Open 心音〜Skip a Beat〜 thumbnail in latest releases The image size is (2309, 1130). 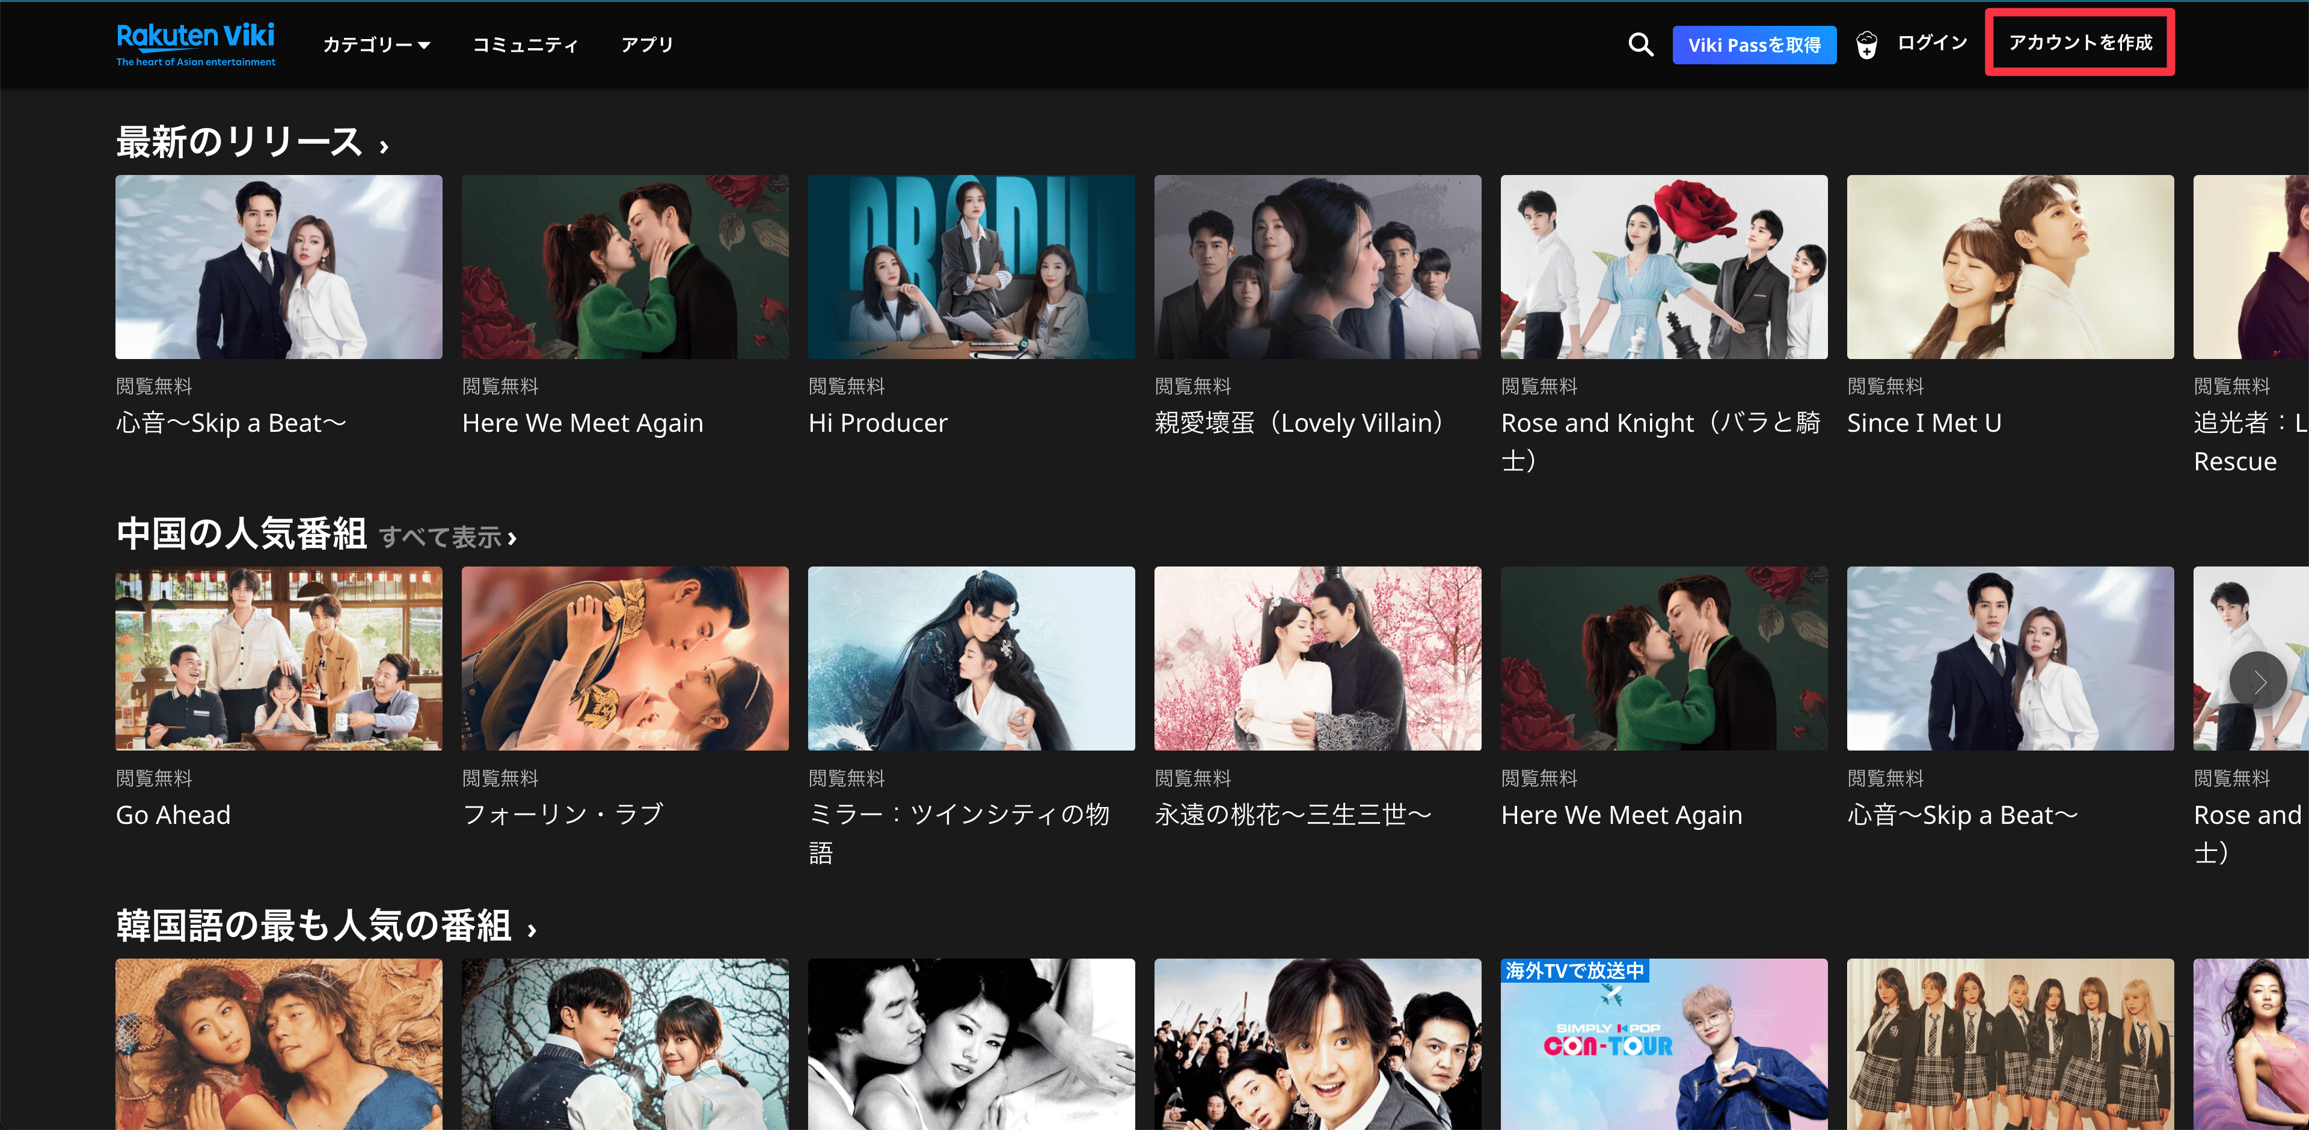pos(279,267)
